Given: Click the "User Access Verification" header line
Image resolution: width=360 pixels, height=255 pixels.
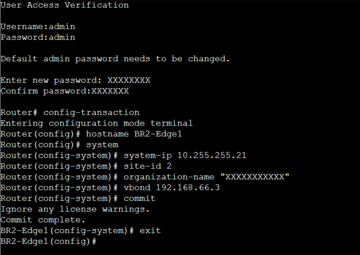Looking at the screenshot, I should click(64, 5).
